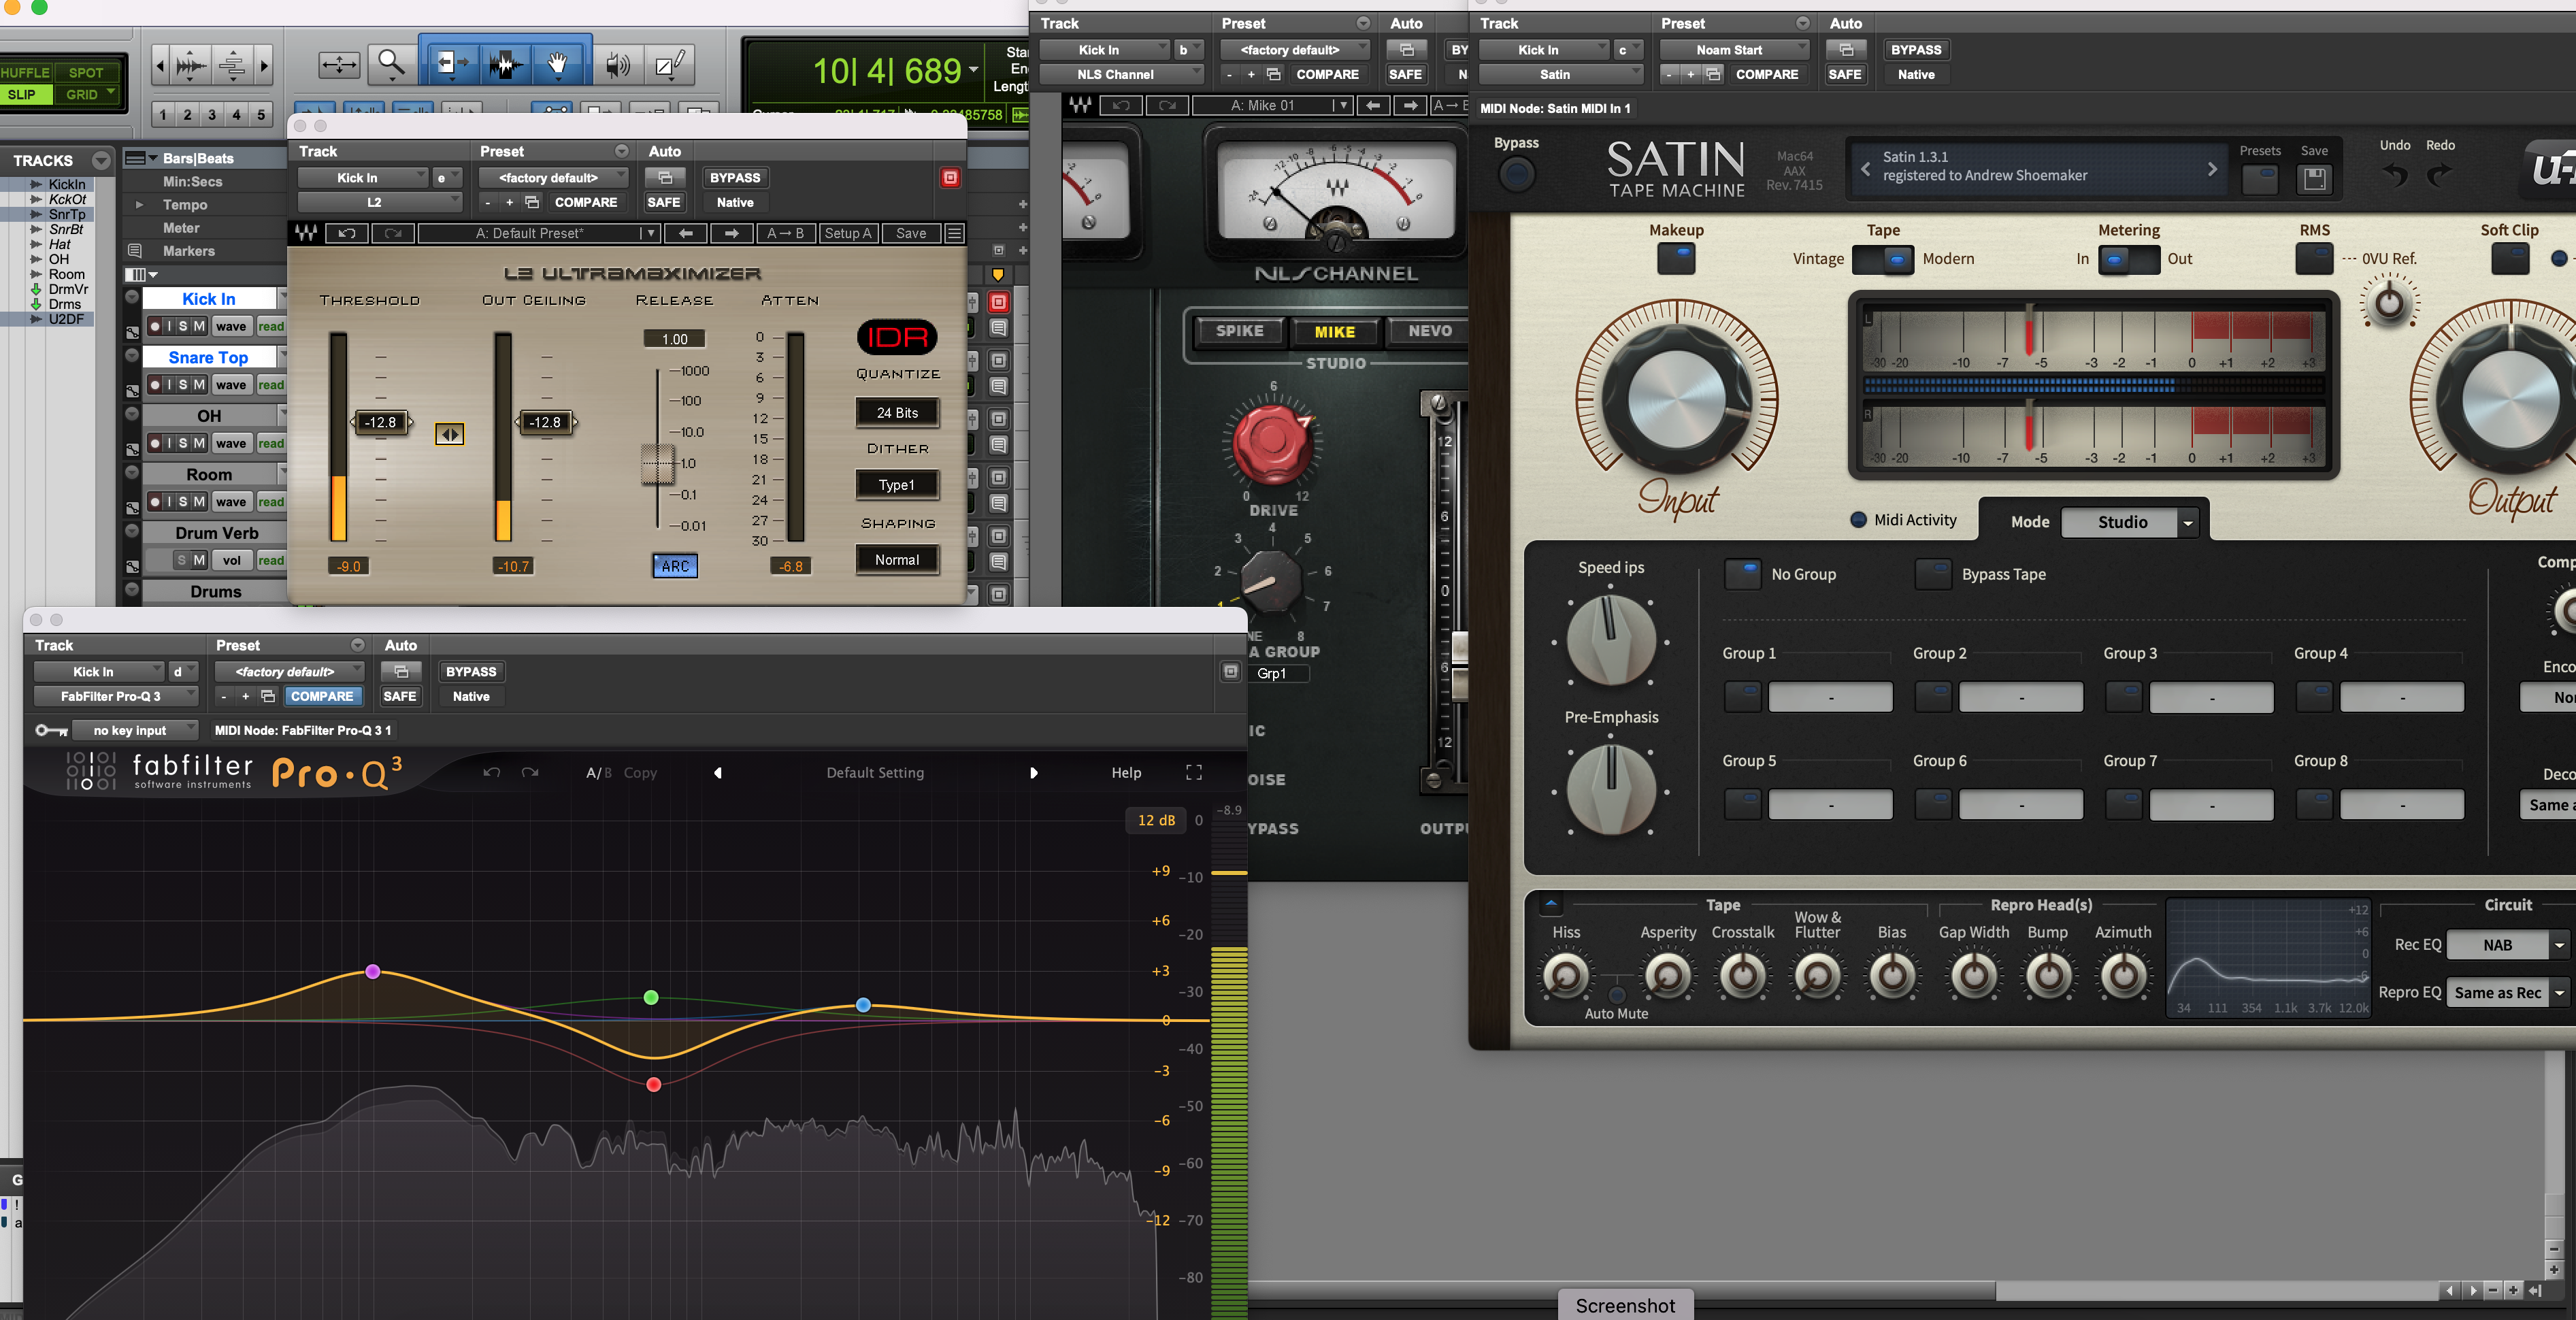Click the blue EQ band node in Pro-Q 3
This screenshot has height=1320, width=2576.
pos(863,1004)
